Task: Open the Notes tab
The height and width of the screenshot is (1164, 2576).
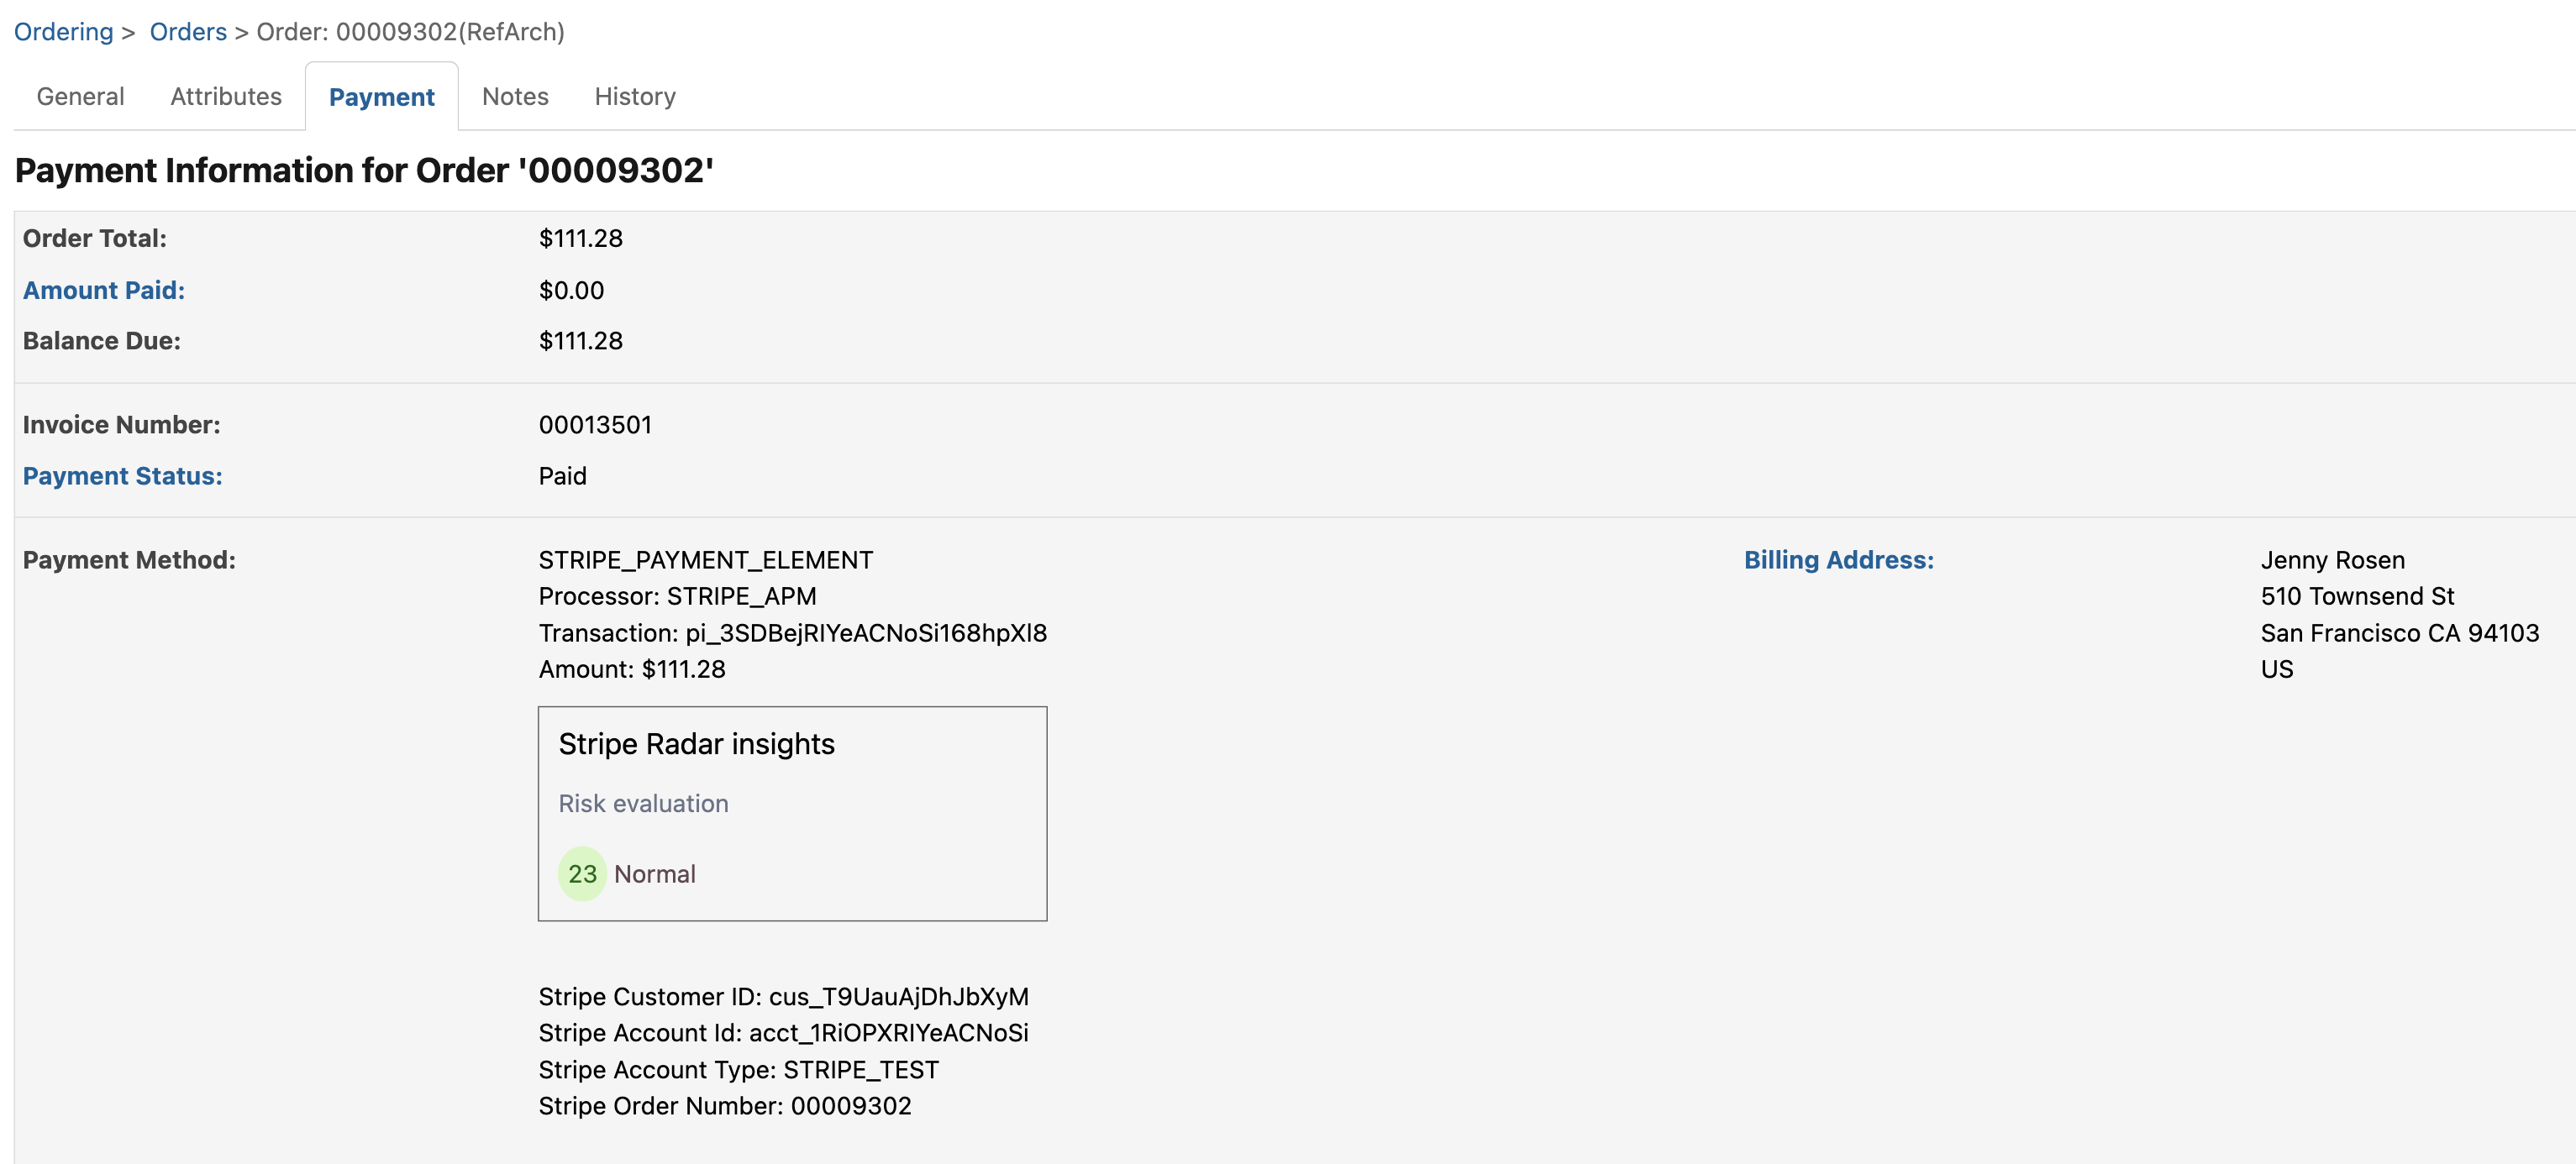Action: click(x=515, y=97)
